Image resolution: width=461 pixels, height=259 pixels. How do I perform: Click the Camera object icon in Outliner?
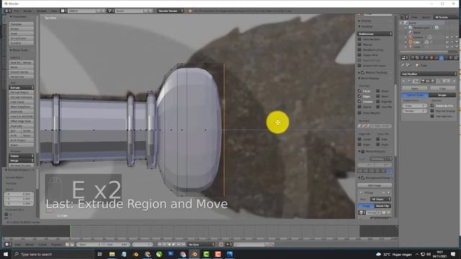pos(411,37)
